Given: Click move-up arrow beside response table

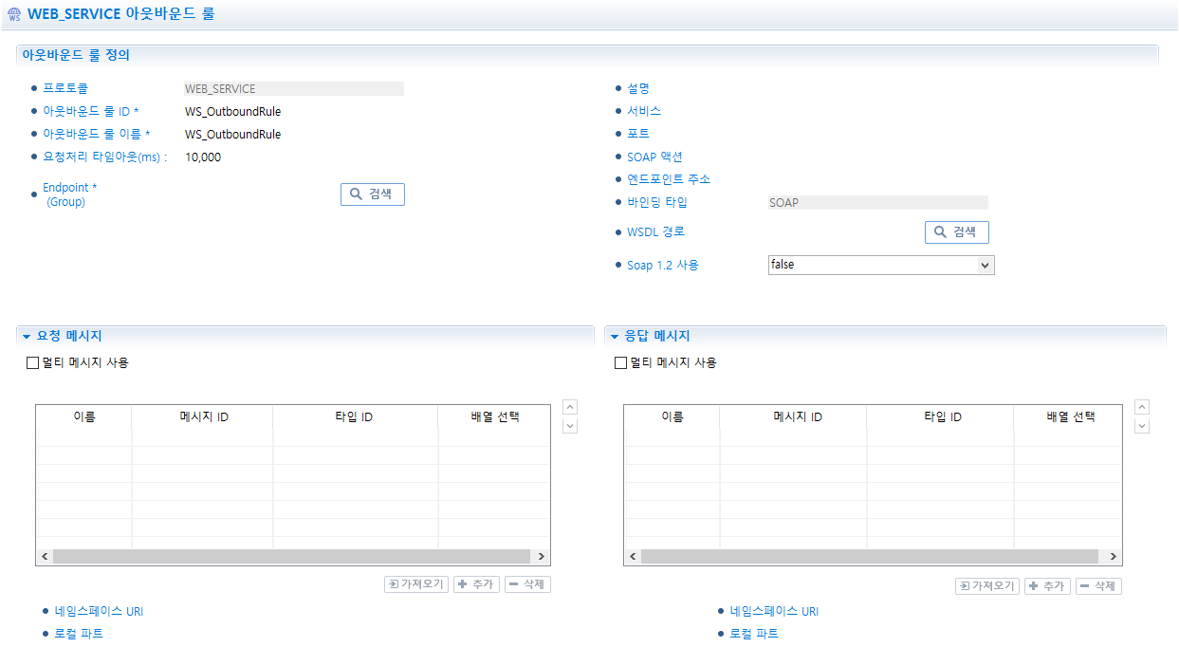Looking at the screenshot, I should pos(1142,407).
